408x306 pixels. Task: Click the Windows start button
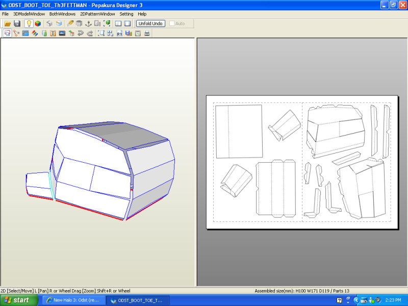[18, 300]
